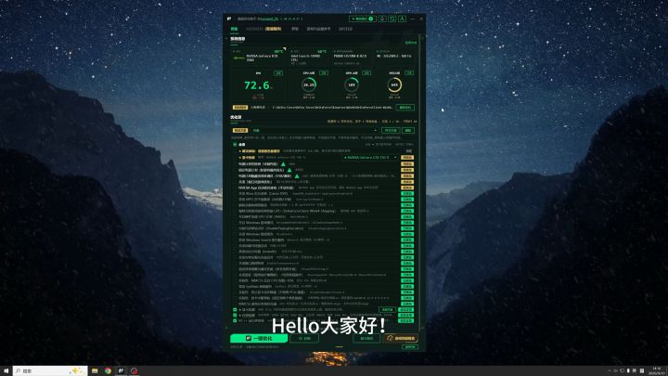Click the first warning triangle icon in list

(283, 163)
